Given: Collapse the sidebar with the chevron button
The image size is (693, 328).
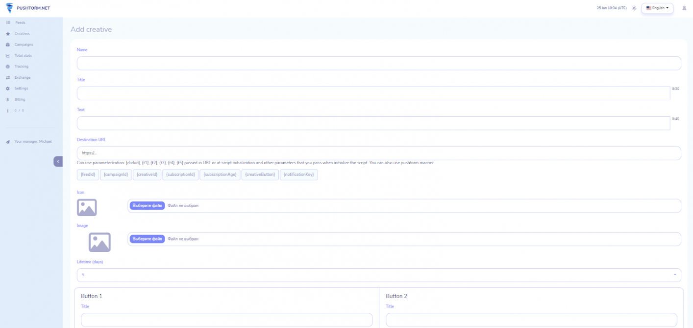Looking at the screenshot, I should click(x=58, y=161).
